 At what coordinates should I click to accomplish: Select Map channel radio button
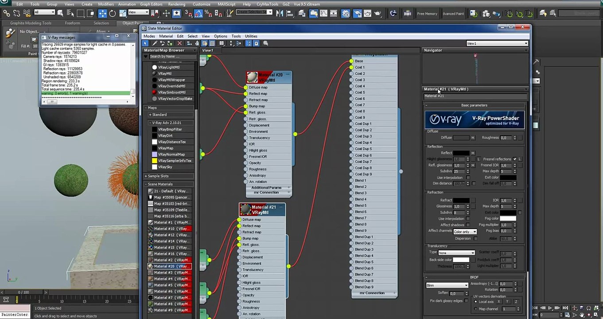[476, 309]
